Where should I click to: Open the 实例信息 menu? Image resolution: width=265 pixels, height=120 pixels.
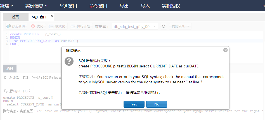[36, 6]
